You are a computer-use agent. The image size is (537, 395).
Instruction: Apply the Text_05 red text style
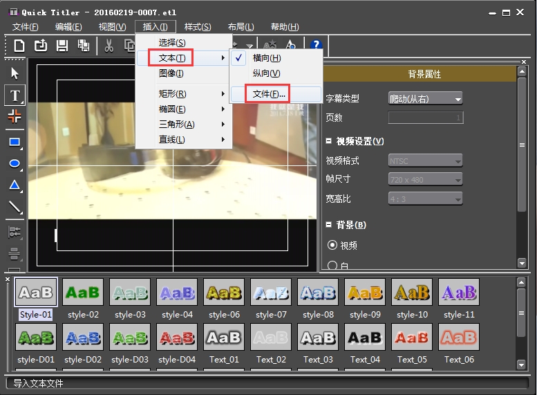412,338
